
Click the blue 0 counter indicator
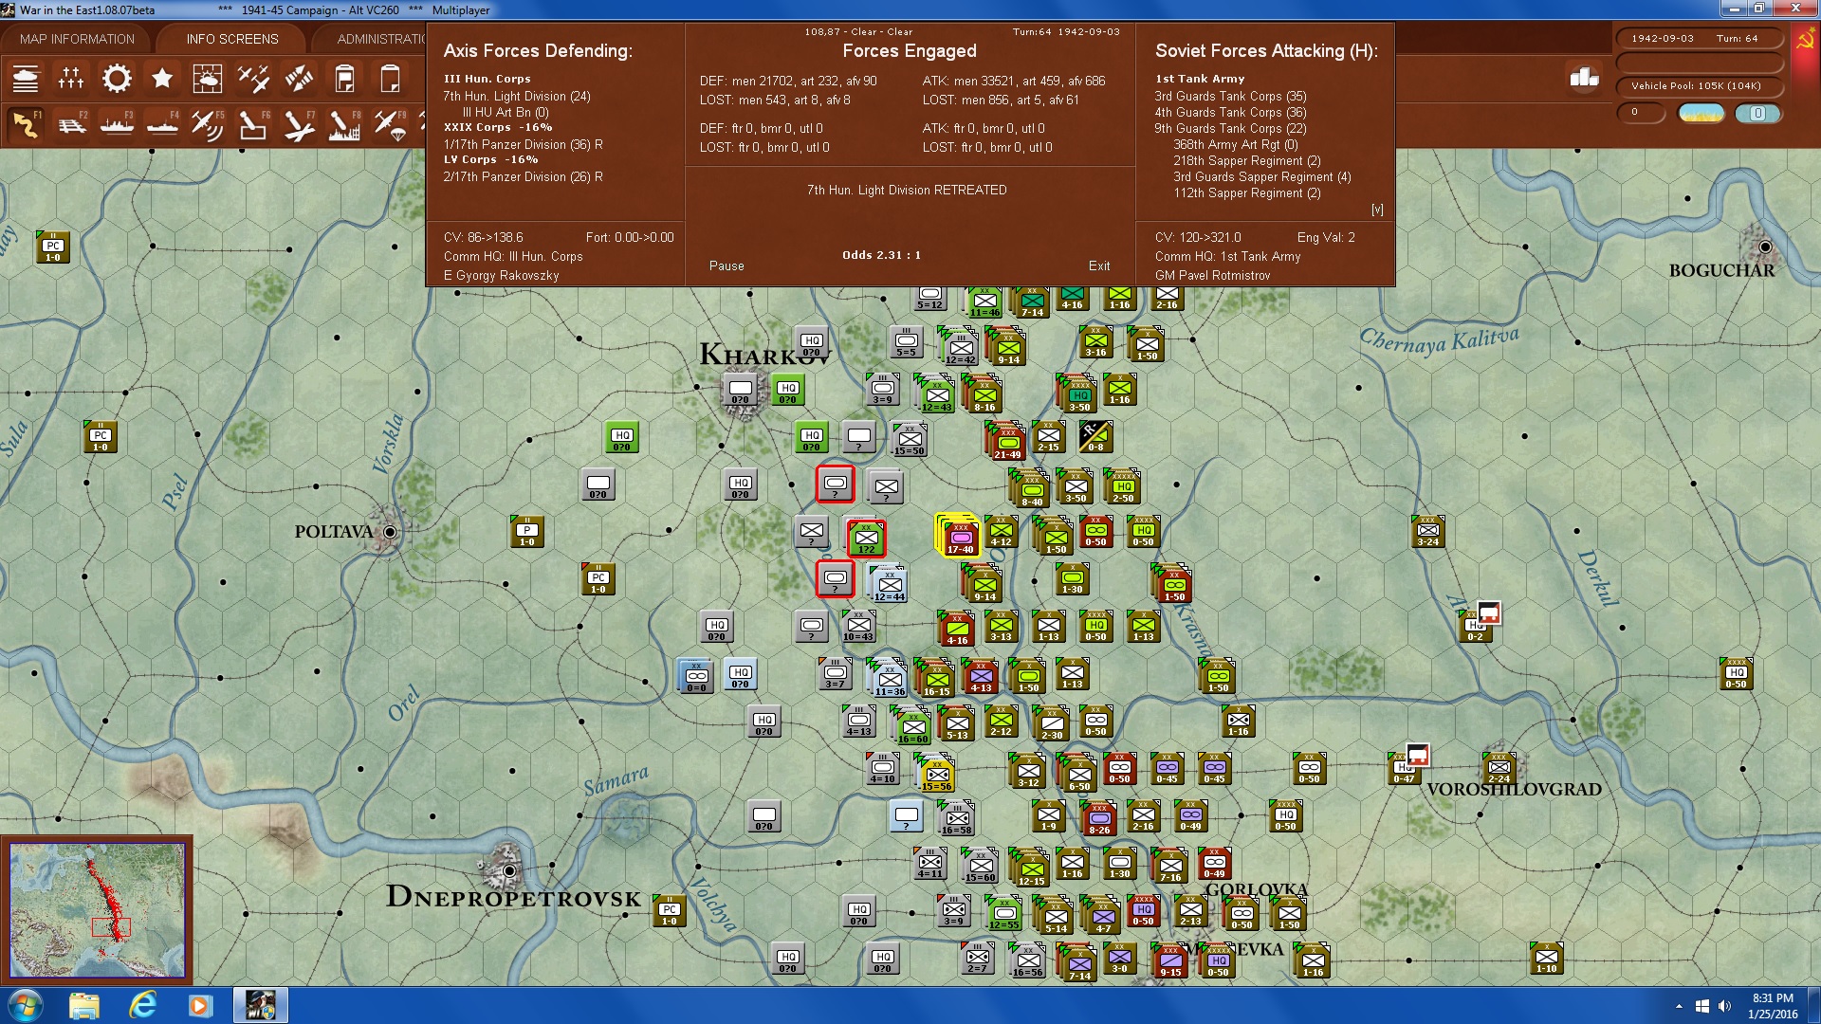click(x=1757, y=113)
